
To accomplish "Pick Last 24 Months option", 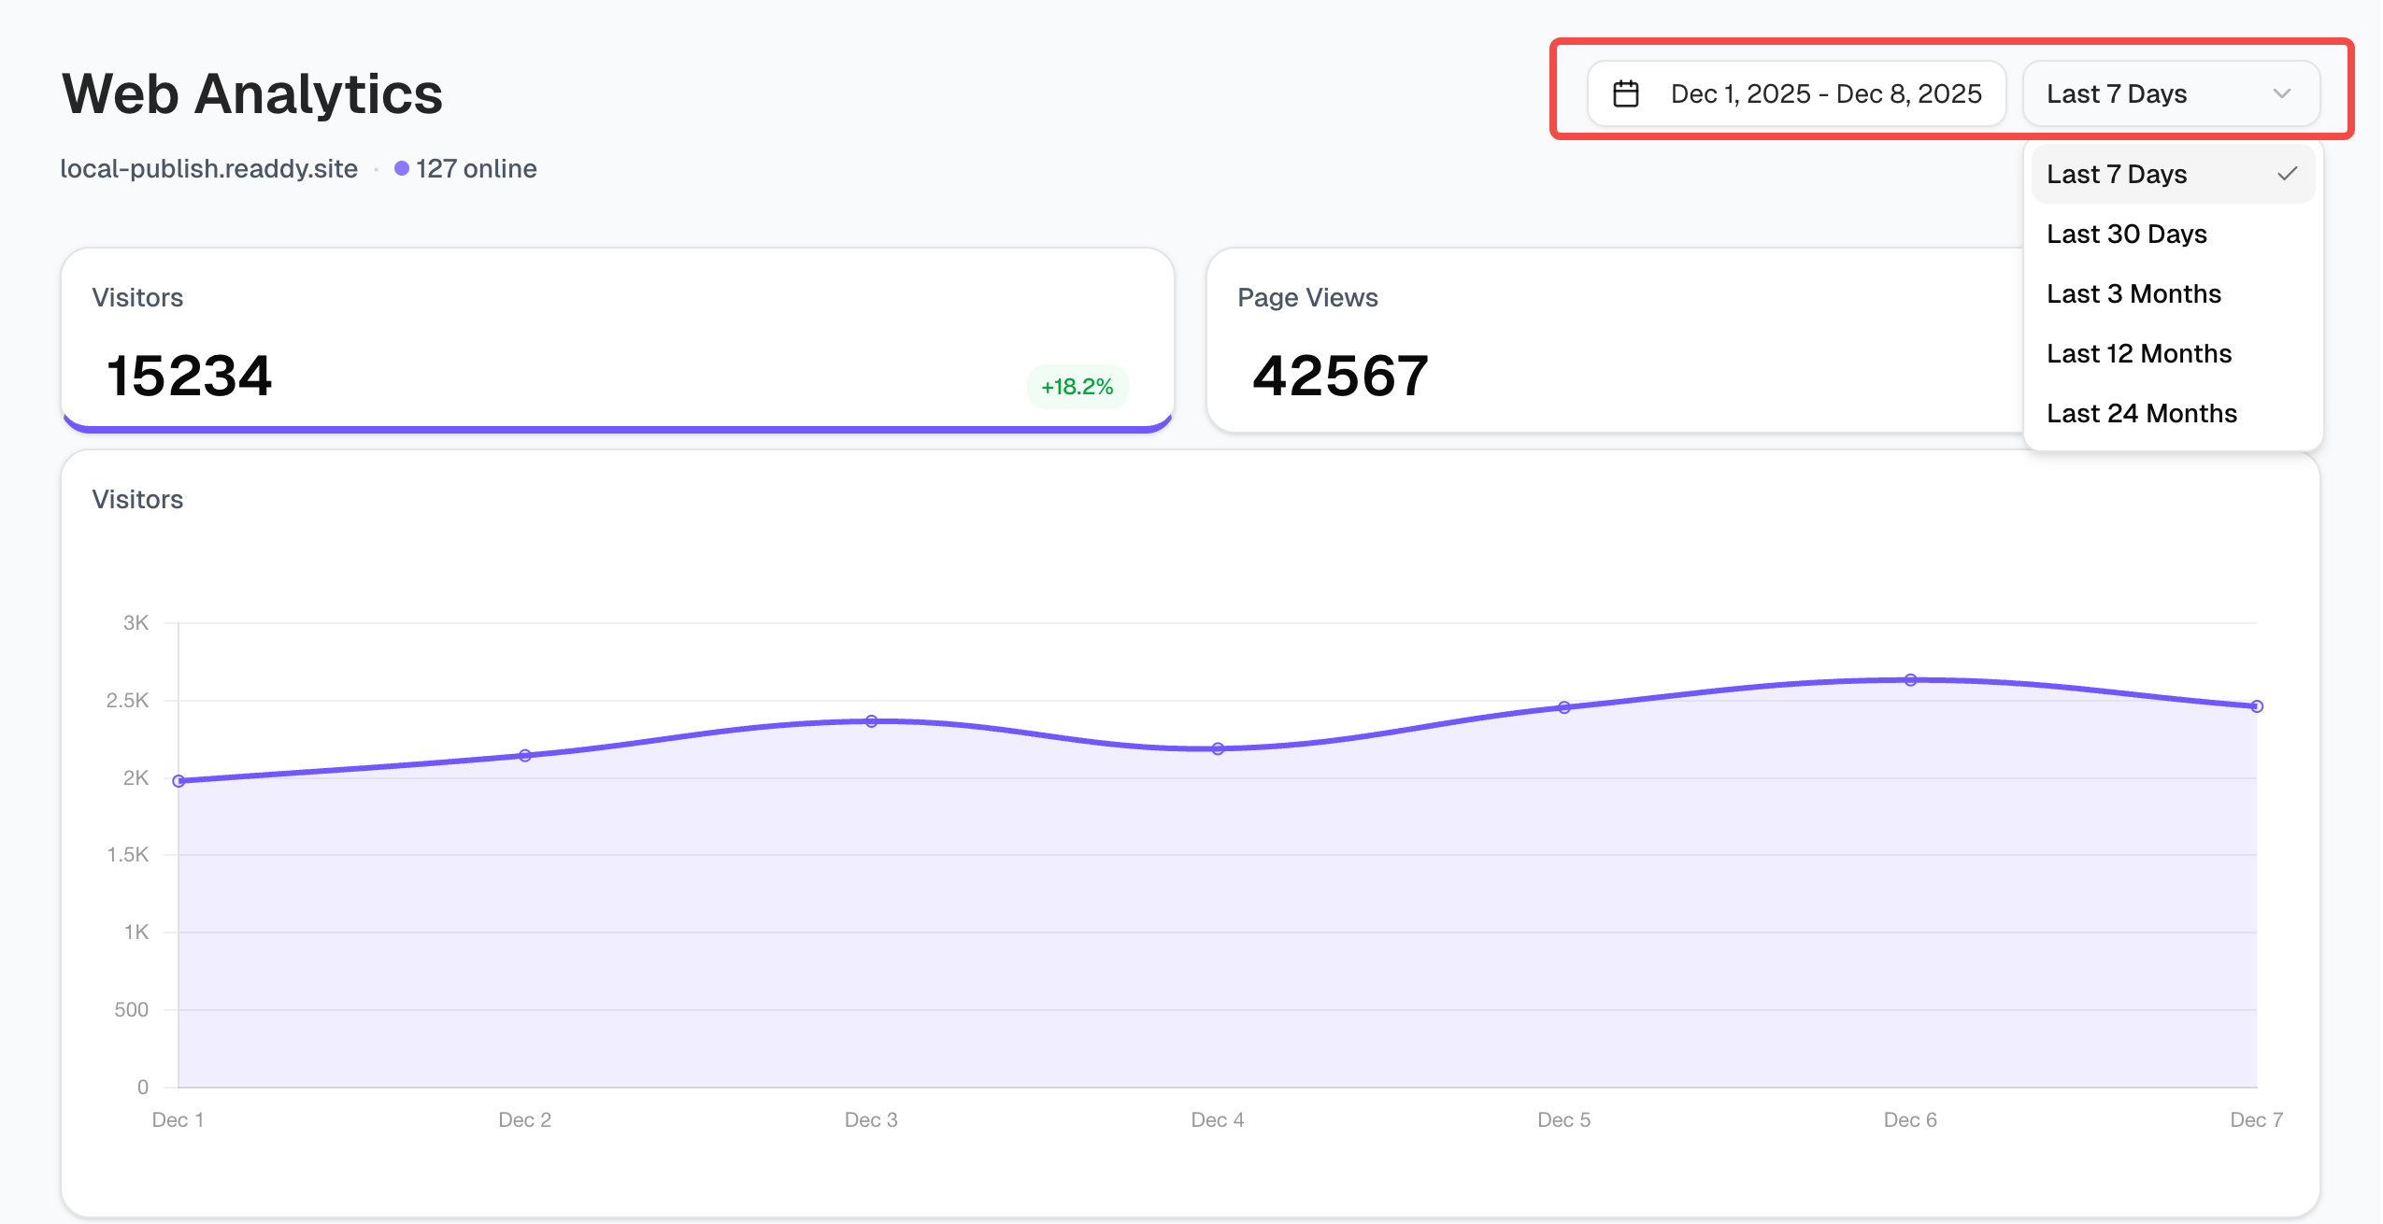I will pyautogui.click(x=2141, y=413).
